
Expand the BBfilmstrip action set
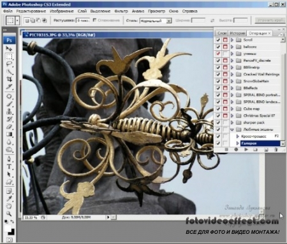click(x=232, y=67)
